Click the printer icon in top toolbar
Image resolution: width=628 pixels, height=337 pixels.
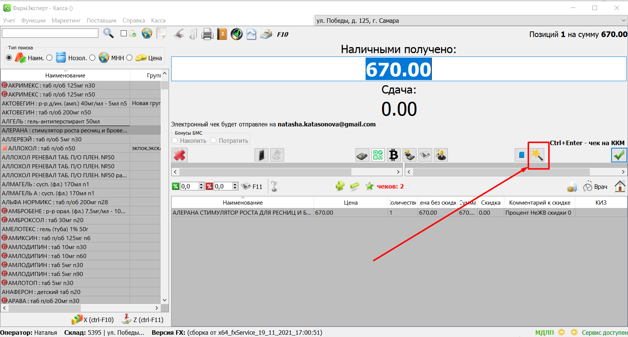click(207, 34)
